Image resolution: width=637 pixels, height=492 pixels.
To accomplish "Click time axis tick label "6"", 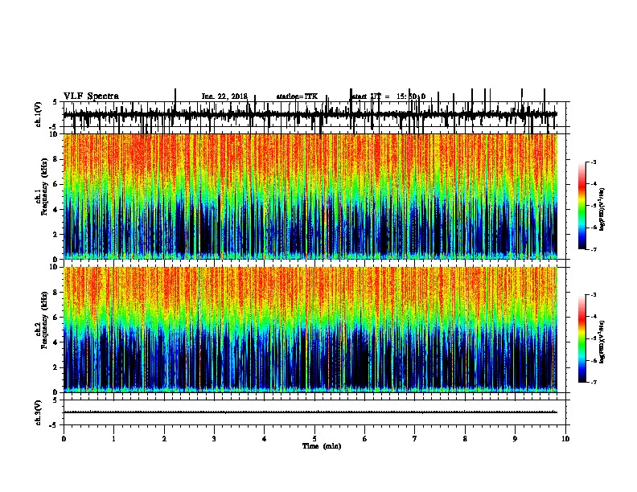I will (365, 439).
